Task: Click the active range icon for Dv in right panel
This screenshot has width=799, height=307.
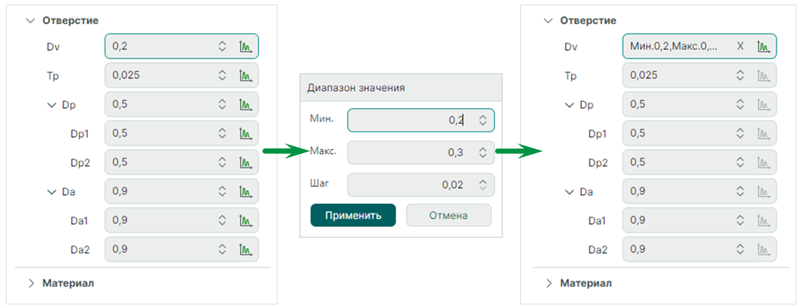Action: (x=764, y=47)
